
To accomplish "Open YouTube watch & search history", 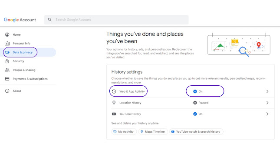I will 196,131.
